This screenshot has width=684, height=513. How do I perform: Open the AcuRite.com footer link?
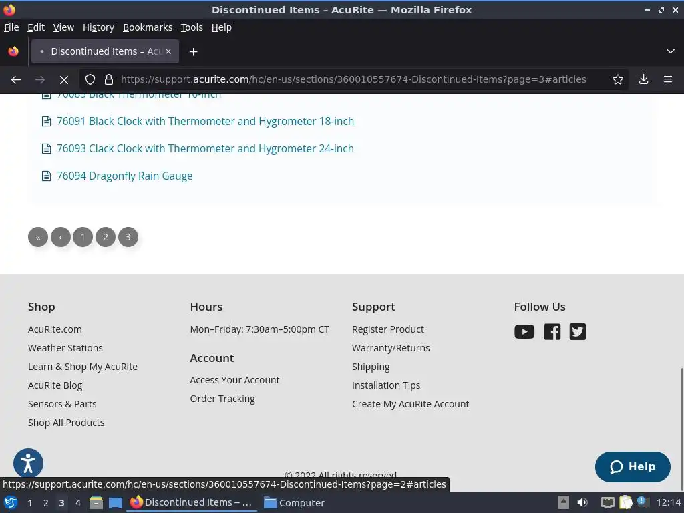pyautogui.click(x=55, y=329)
